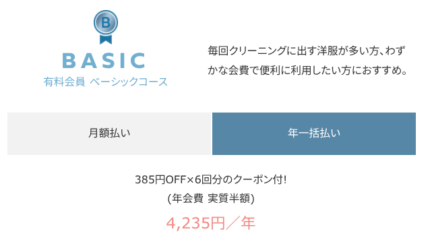Click the ribbon tail beneath the medal
Screen dimensions: 432x248
pos(106,39)
